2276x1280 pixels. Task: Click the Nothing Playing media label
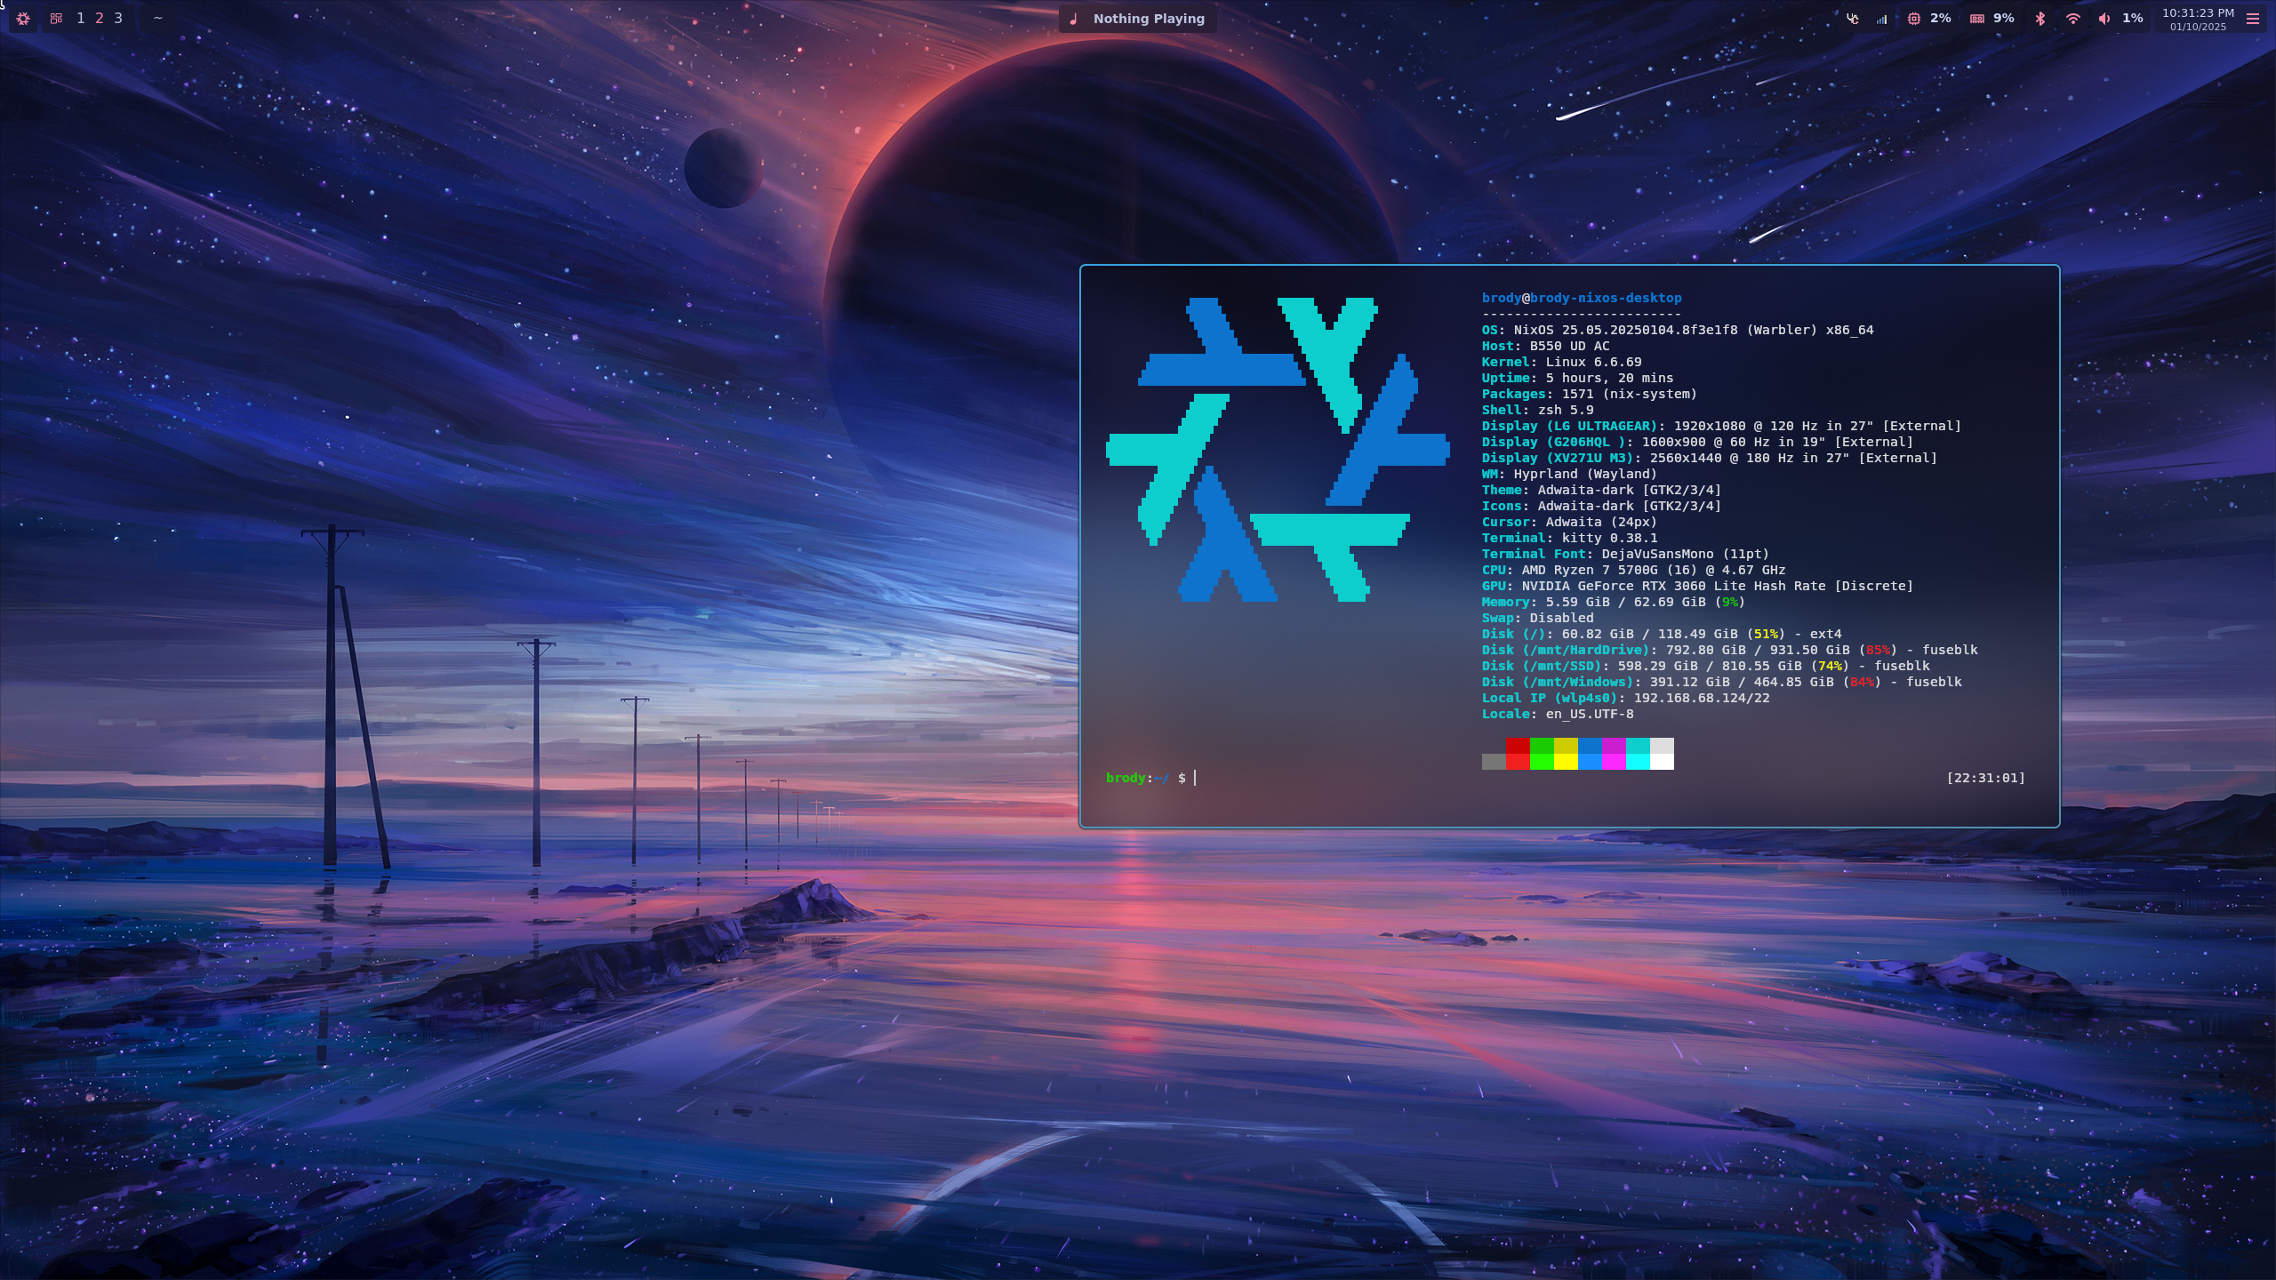(1148, 19)
